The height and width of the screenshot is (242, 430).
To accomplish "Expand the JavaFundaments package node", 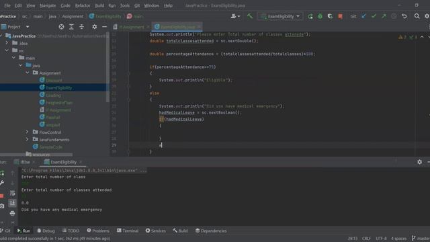I will tap(27, 139).
